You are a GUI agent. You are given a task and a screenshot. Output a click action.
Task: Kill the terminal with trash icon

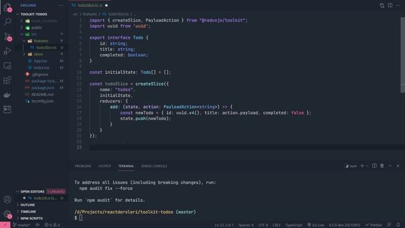pyautogui.click(x=382, y=166)
